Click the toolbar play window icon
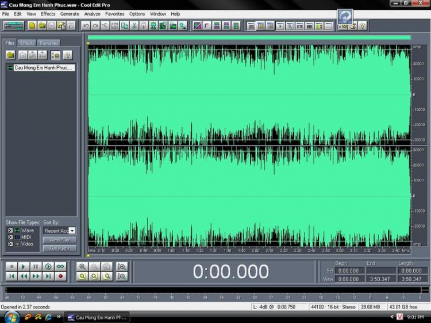431x323 pixels. click(x=280, y=26)
